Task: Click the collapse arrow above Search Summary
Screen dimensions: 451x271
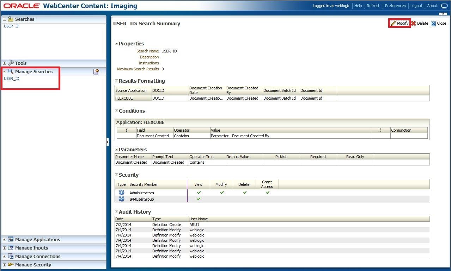Action: pyautogui.click(x=443, y=14)
